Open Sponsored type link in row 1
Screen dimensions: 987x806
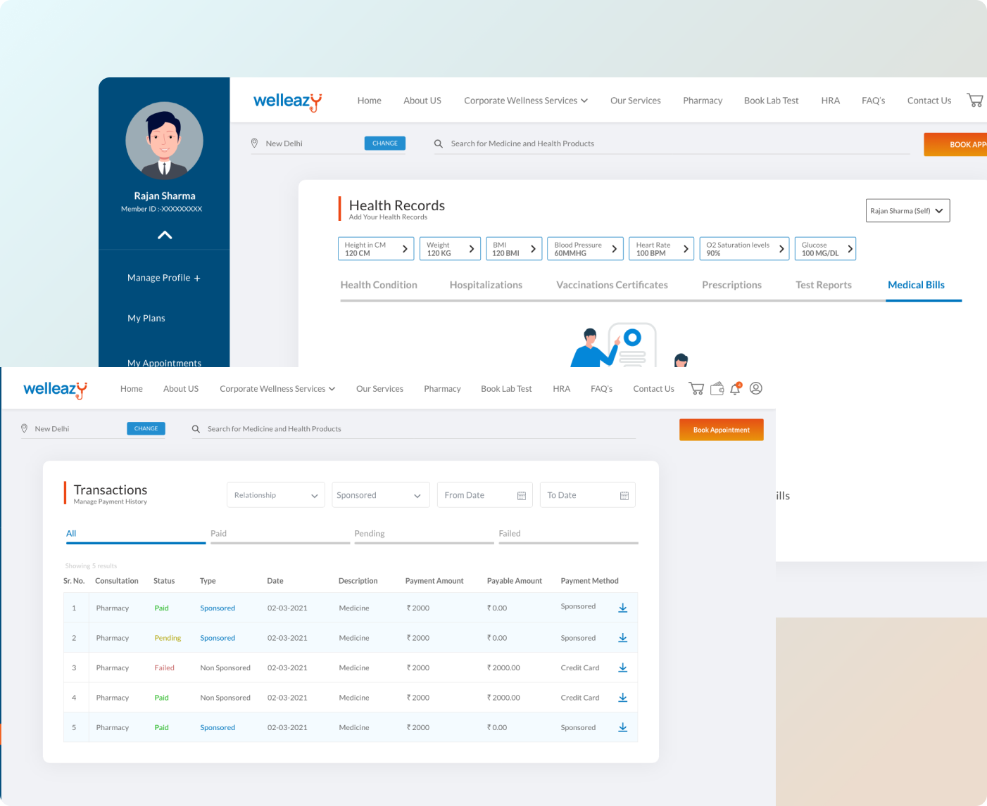218,608
